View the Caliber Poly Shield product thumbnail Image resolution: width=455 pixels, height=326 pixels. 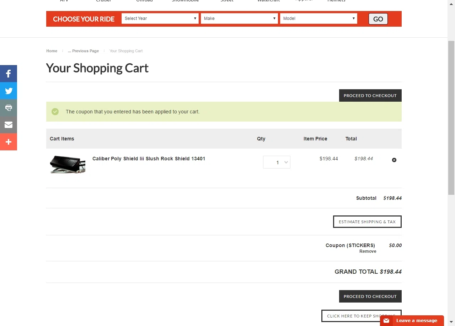(x=68, y=165)
